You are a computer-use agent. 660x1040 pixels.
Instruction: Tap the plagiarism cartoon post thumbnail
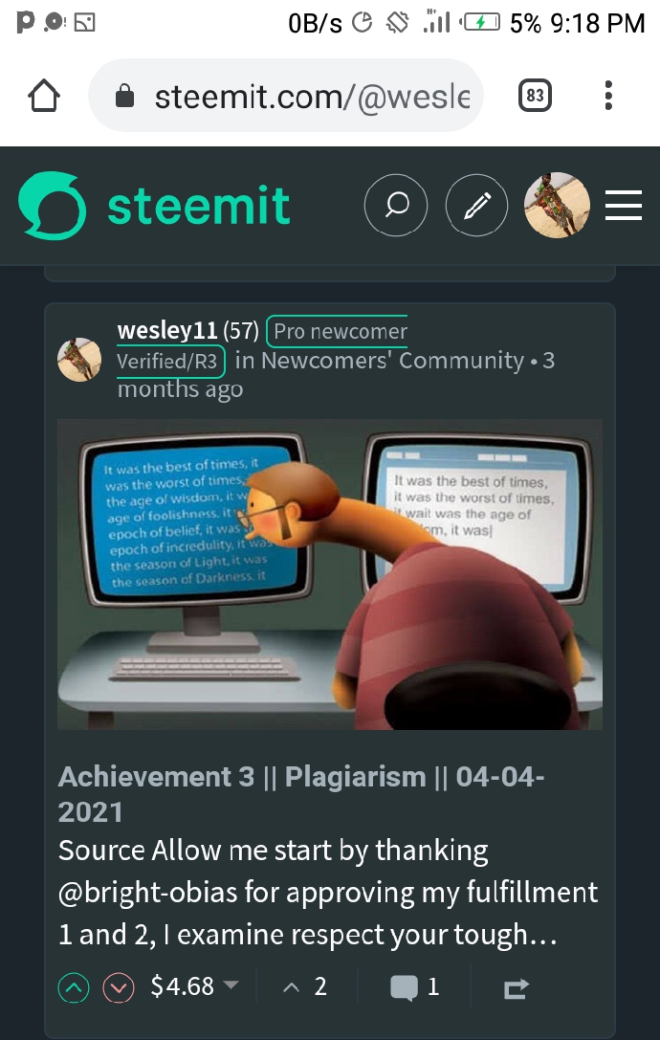(x=330, y=574)
